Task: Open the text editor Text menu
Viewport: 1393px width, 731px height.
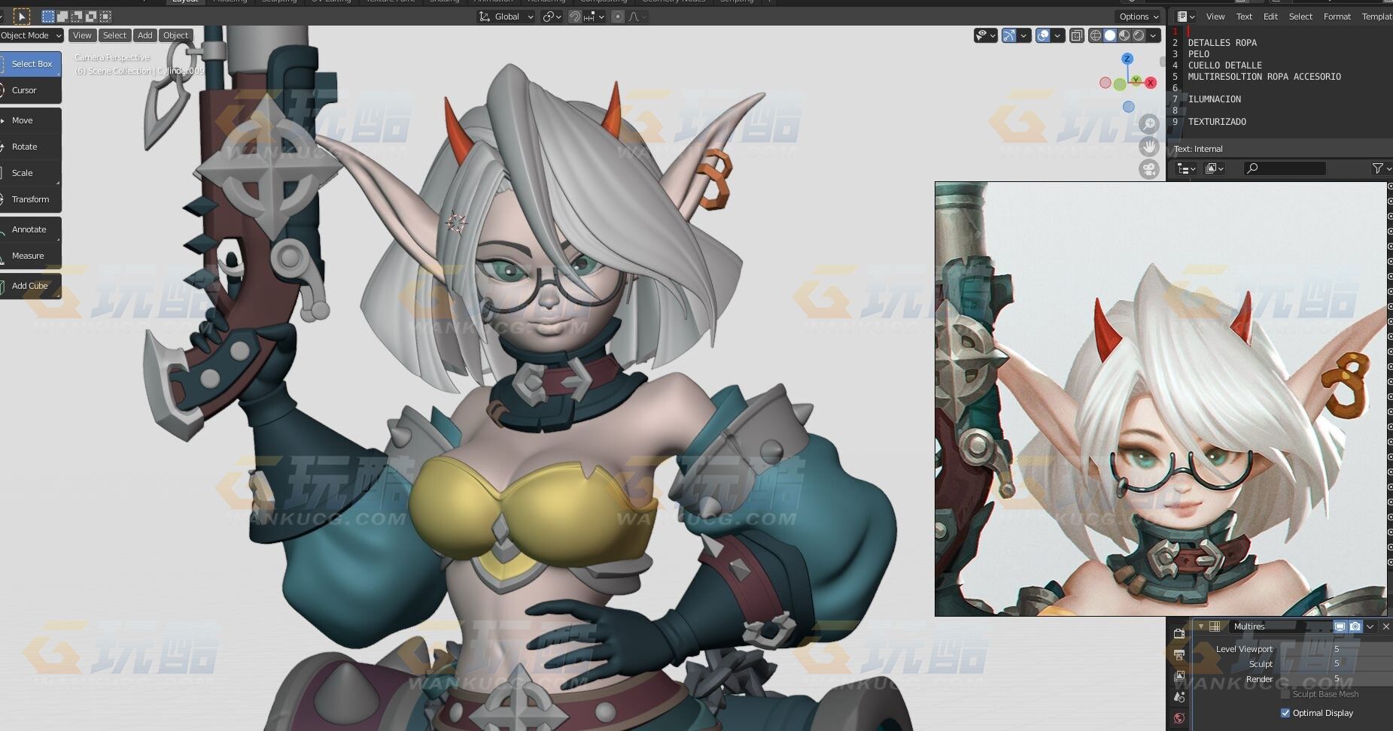Action: coord(1244,17)
